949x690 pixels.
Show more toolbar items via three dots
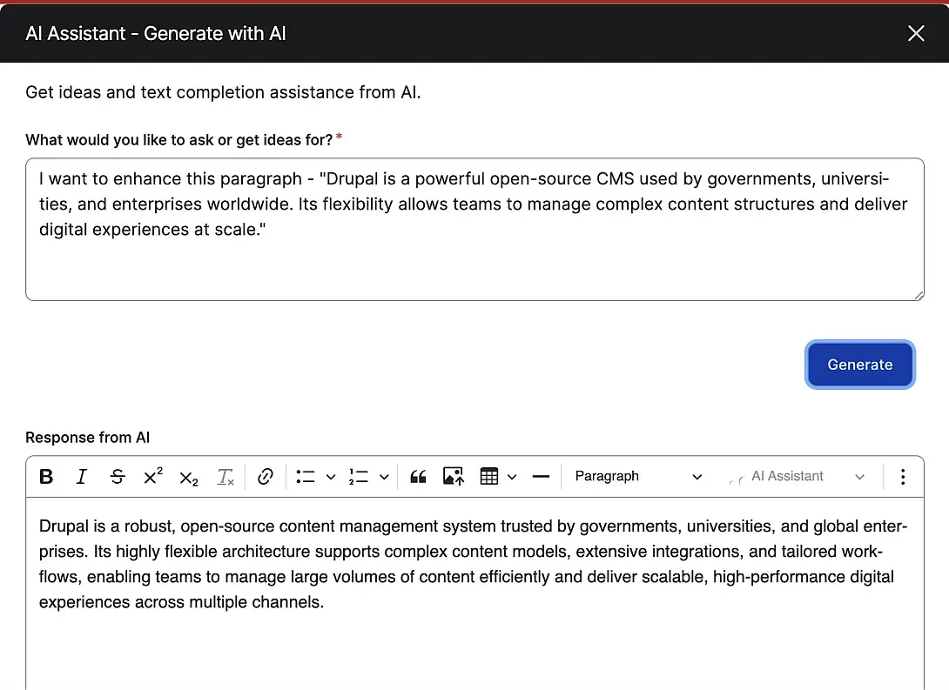902,477
